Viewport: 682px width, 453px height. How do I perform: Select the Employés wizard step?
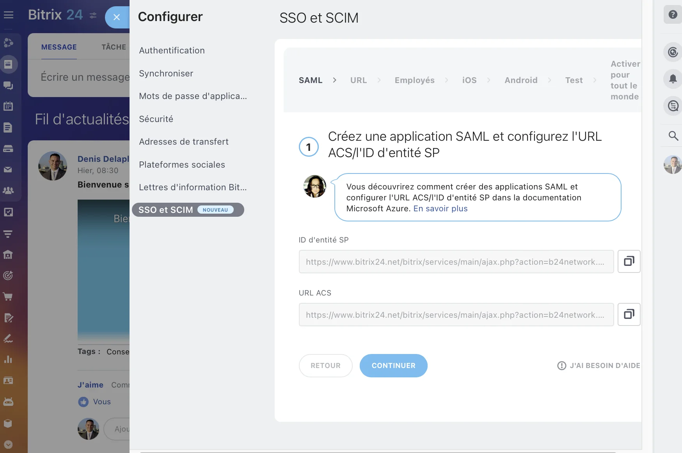414,80
